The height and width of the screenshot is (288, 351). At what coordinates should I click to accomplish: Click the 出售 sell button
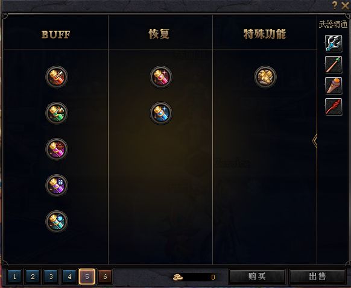pos(317,277)
